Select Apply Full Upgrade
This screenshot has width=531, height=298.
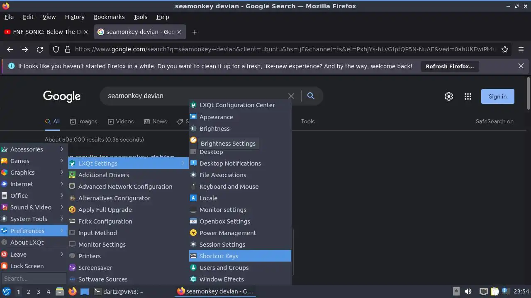point(128,209)
